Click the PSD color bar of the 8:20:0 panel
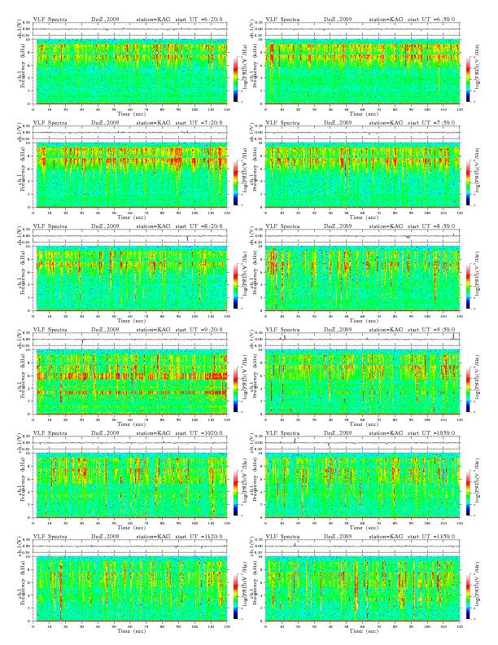Screen dimensions: 498x645 (x=235, y=286)
